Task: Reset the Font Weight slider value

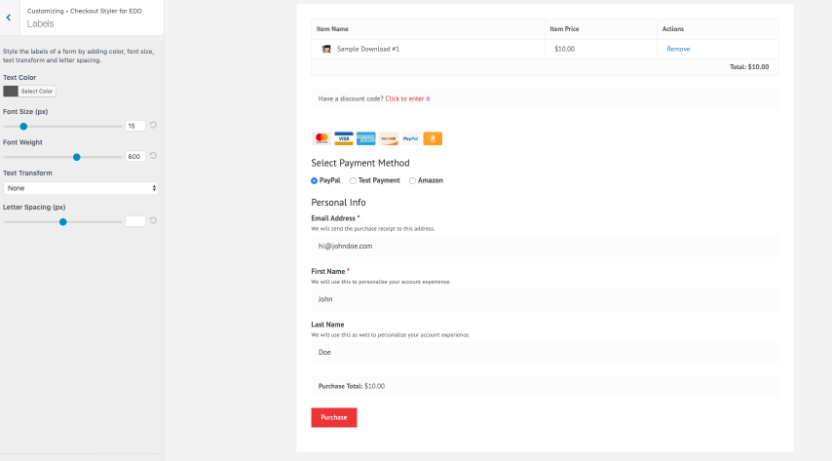Action: [153, 156]
